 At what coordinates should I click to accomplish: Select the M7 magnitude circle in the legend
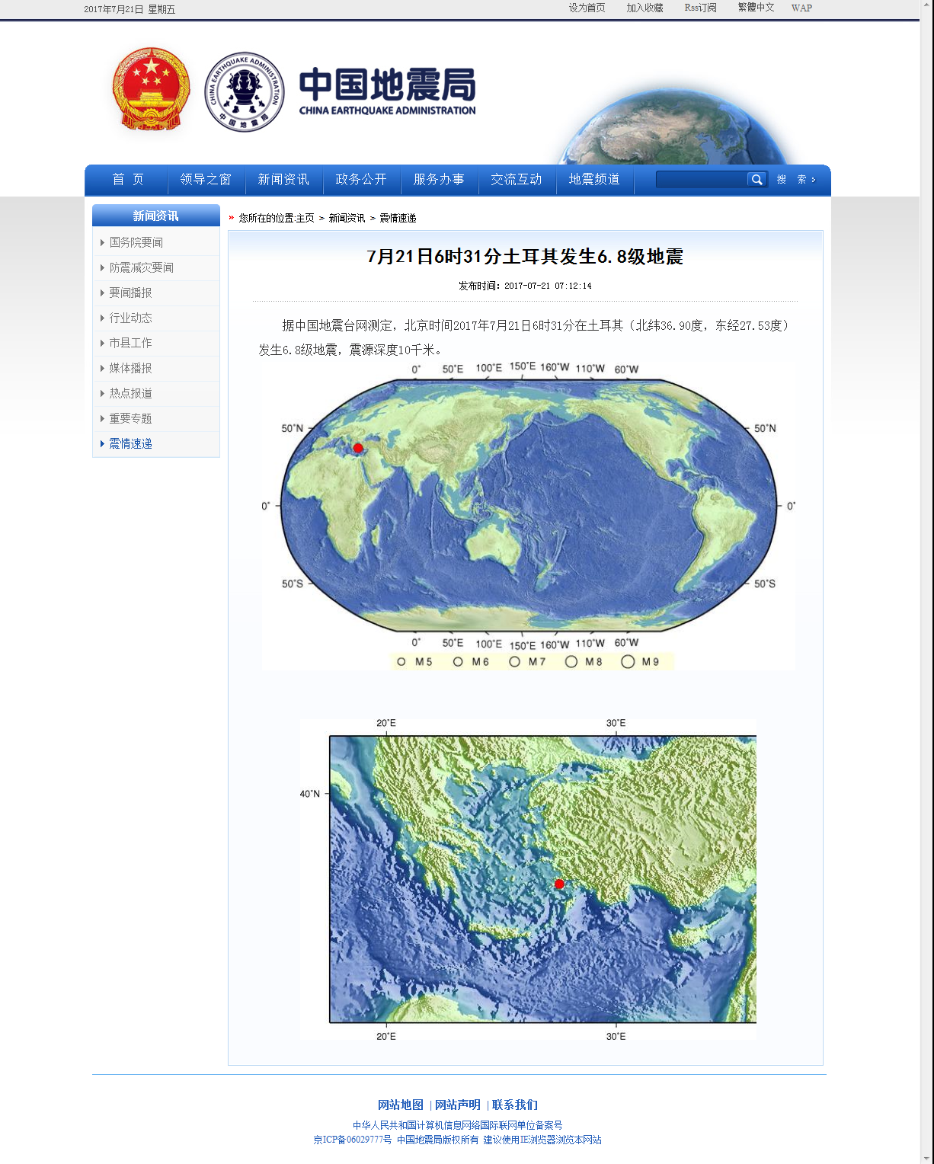click(x=515, y=661)
